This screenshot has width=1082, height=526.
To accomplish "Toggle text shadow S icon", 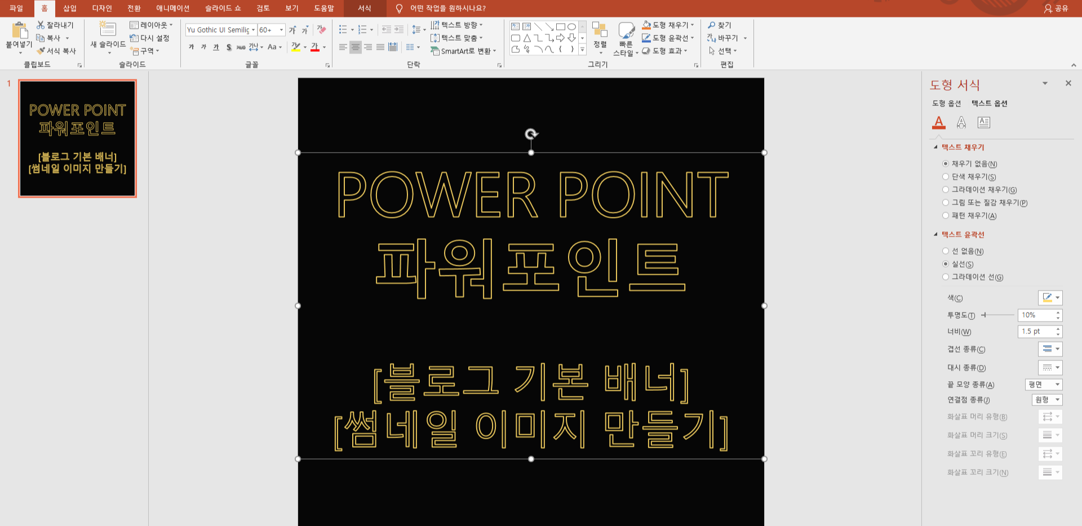I will 229,47.
